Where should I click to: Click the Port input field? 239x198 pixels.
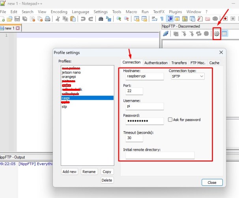[x=134, y=91]
